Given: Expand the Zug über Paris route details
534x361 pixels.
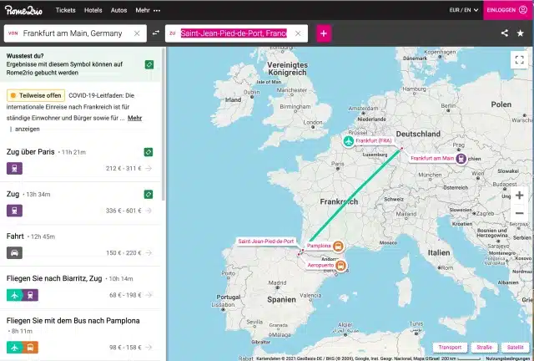Looking at the screenshot, I should point(80,160).
